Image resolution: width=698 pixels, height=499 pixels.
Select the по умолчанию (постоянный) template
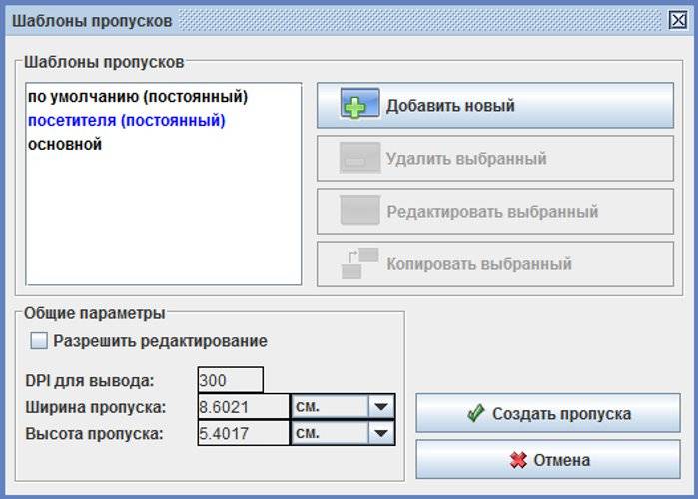(x=138, y=97)
